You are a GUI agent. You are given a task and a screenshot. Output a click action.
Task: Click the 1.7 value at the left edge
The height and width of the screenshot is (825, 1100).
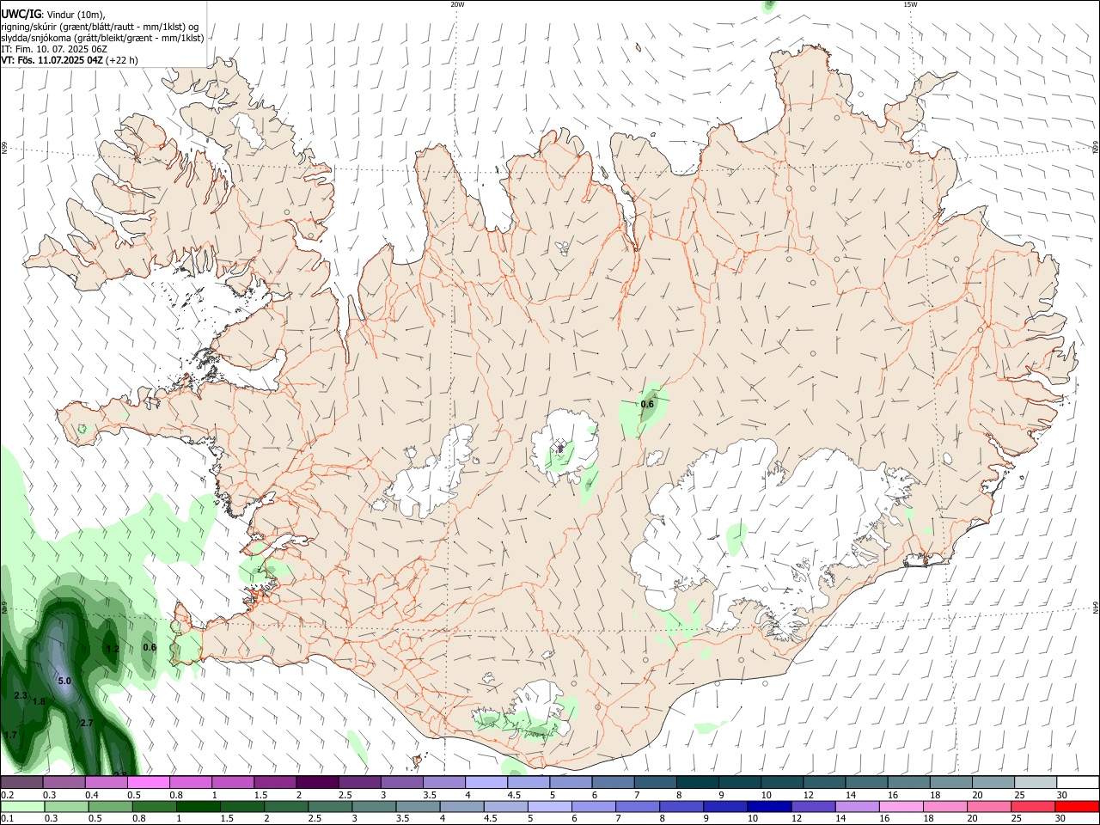pyautogui.click(x=10, y=735)
